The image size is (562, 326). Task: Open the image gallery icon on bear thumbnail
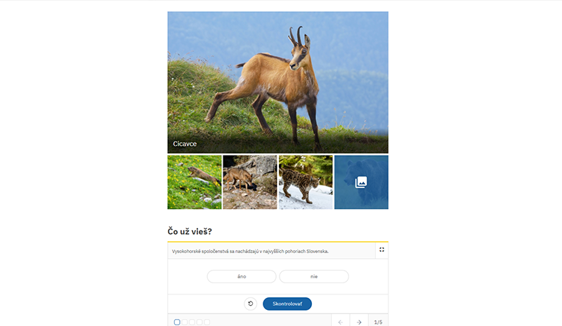pos(361,182)
